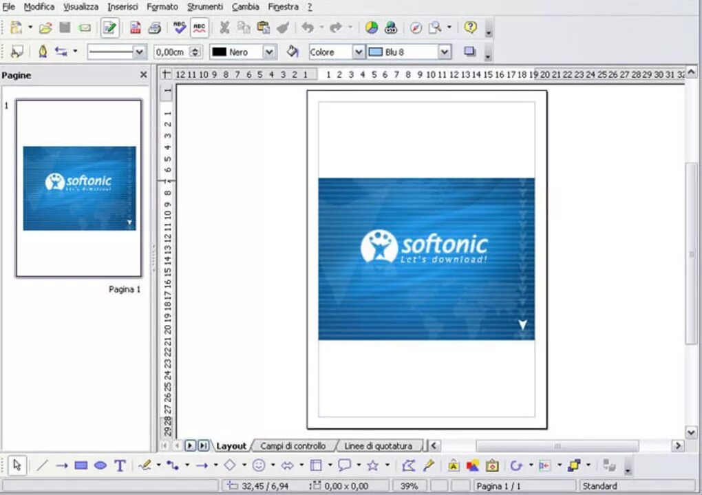Select the Pagina 1 thumbnail
Screen dimensions: 702x495
(x=78, y=188)
